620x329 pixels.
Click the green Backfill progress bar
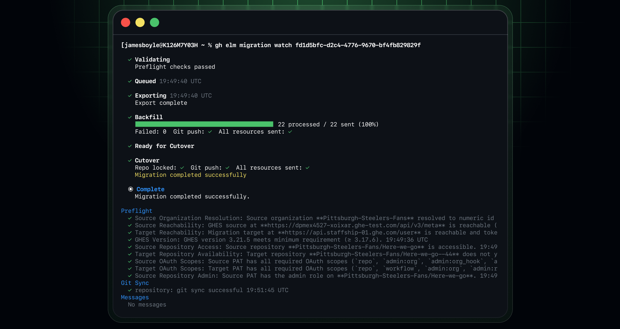[x=204, y=124]
